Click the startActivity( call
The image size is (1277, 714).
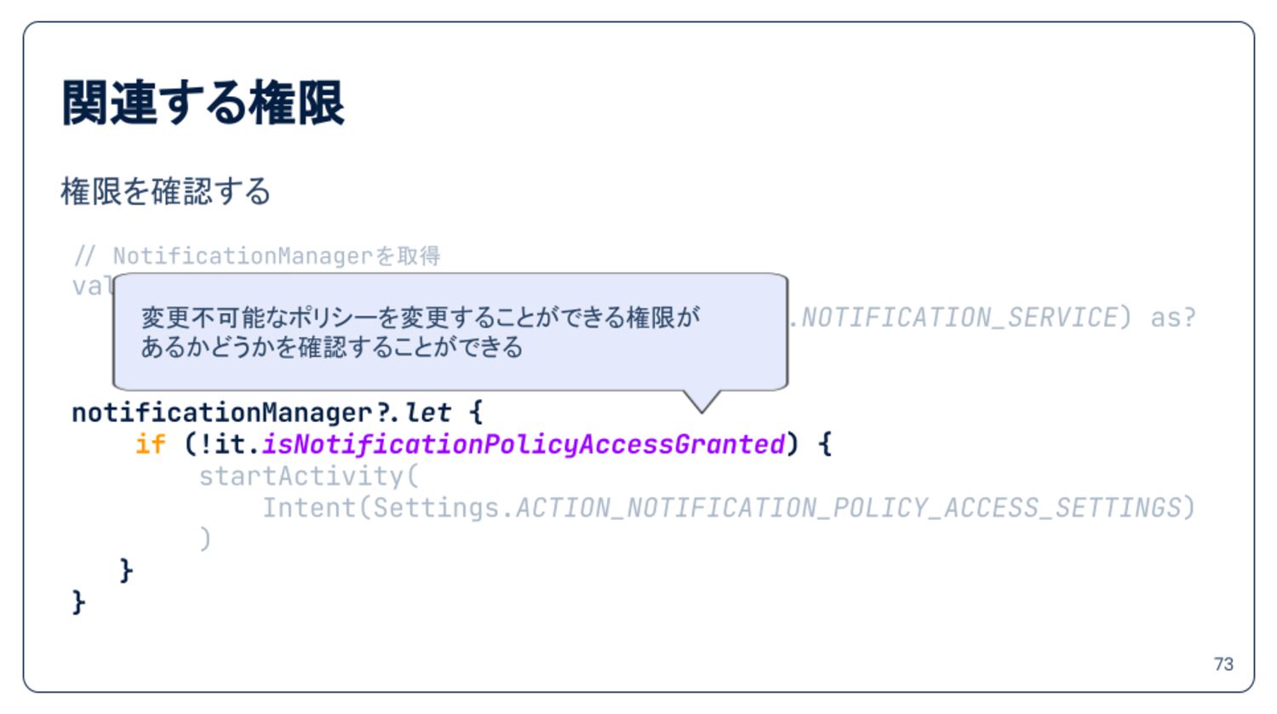pyautogui.click(x=309, y=476)
